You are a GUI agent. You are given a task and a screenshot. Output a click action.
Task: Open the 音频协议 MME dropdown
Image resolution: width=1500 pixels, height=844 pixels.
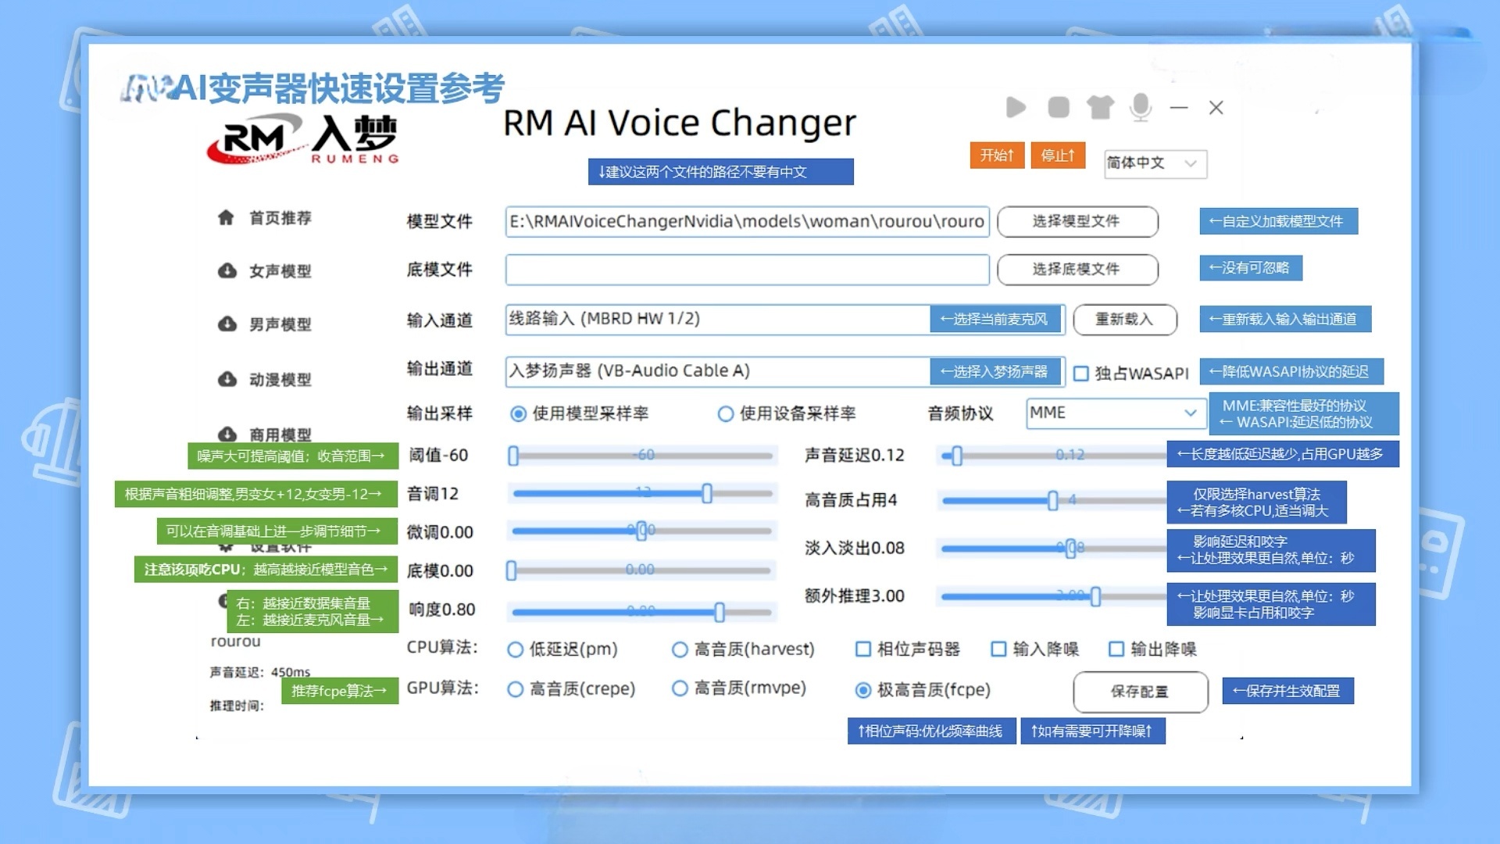coord(1115,413)
